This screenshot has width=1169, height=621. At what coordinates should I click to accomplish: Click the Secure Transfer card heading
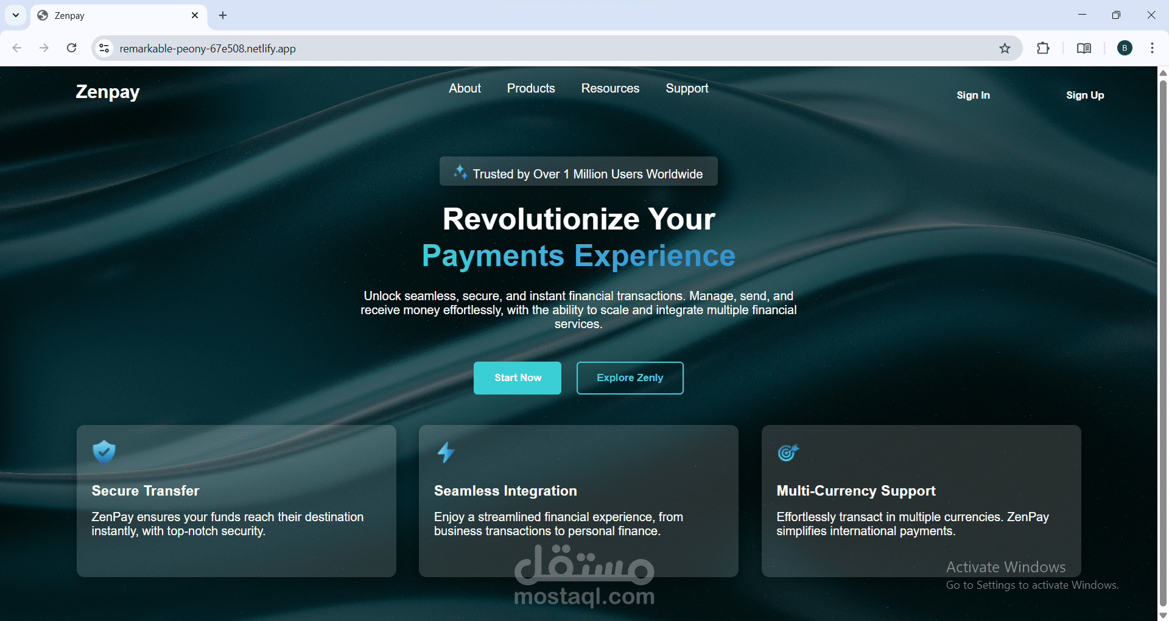point(146,491)
